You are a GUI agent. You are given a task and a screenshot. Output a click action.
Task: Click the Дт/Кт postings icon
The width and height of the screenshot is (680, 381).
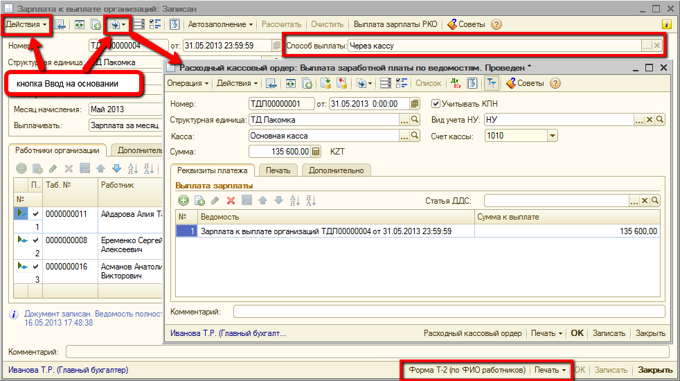click(456, 83)
